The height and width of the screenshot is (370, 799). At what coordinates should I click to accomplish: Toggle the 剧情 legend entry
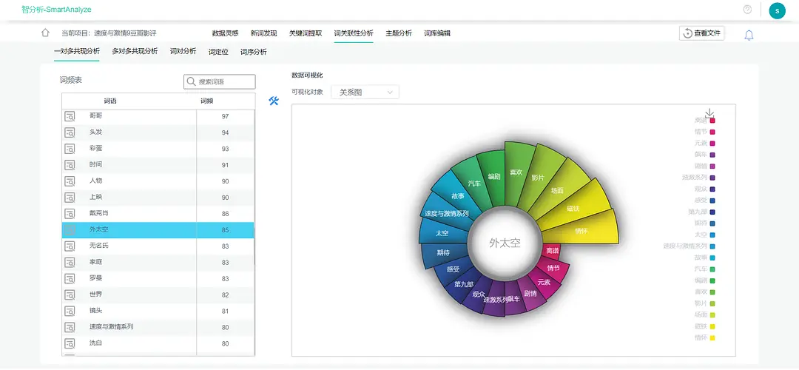(705, 166)
